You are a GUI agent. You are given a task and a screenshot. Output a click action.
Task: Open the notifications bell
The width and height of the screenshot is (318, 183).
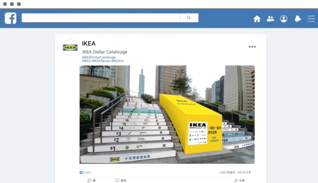click(297, 19)
